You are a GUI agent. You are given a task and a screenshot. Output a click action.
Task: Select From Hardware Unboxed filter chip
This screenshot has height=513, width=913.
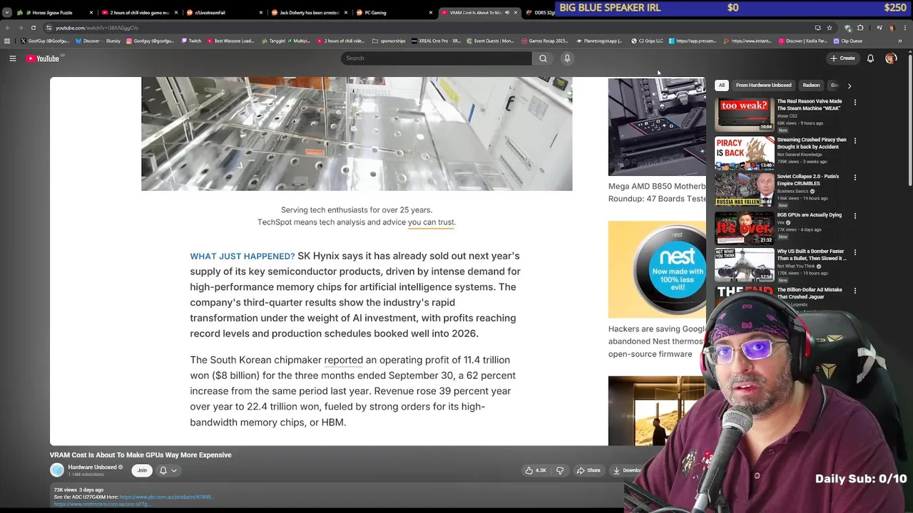[763, 85]
